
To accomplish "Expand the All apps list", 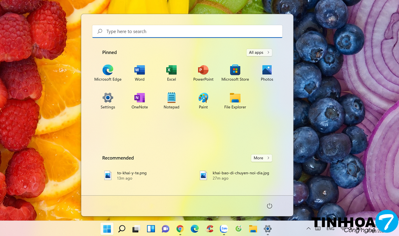I will 259,52.
